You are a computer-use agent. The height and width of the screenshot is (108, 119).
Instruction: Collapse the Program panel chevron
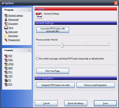(29, 10)
